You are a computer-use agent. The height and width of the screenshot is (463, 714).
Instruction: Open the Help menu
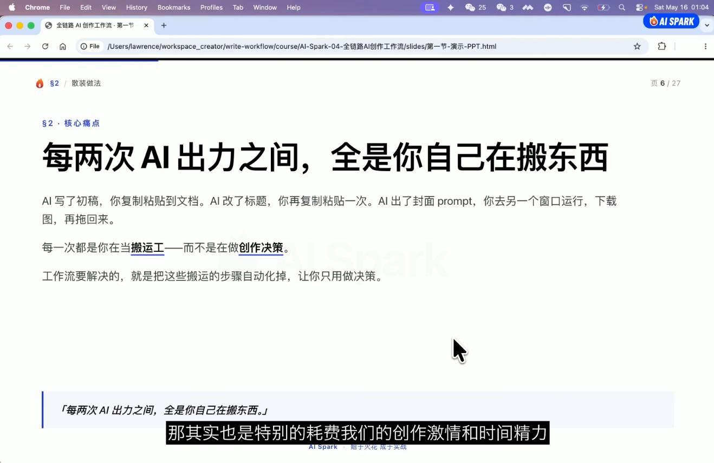coord(294,8)
